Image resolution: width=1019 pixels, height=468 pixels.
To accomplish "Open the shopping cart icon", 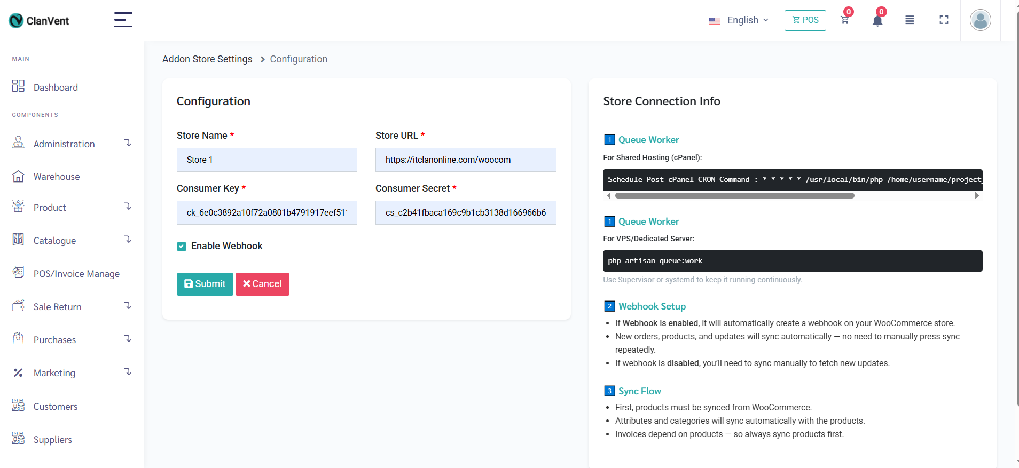I will (x=844, y=20).
